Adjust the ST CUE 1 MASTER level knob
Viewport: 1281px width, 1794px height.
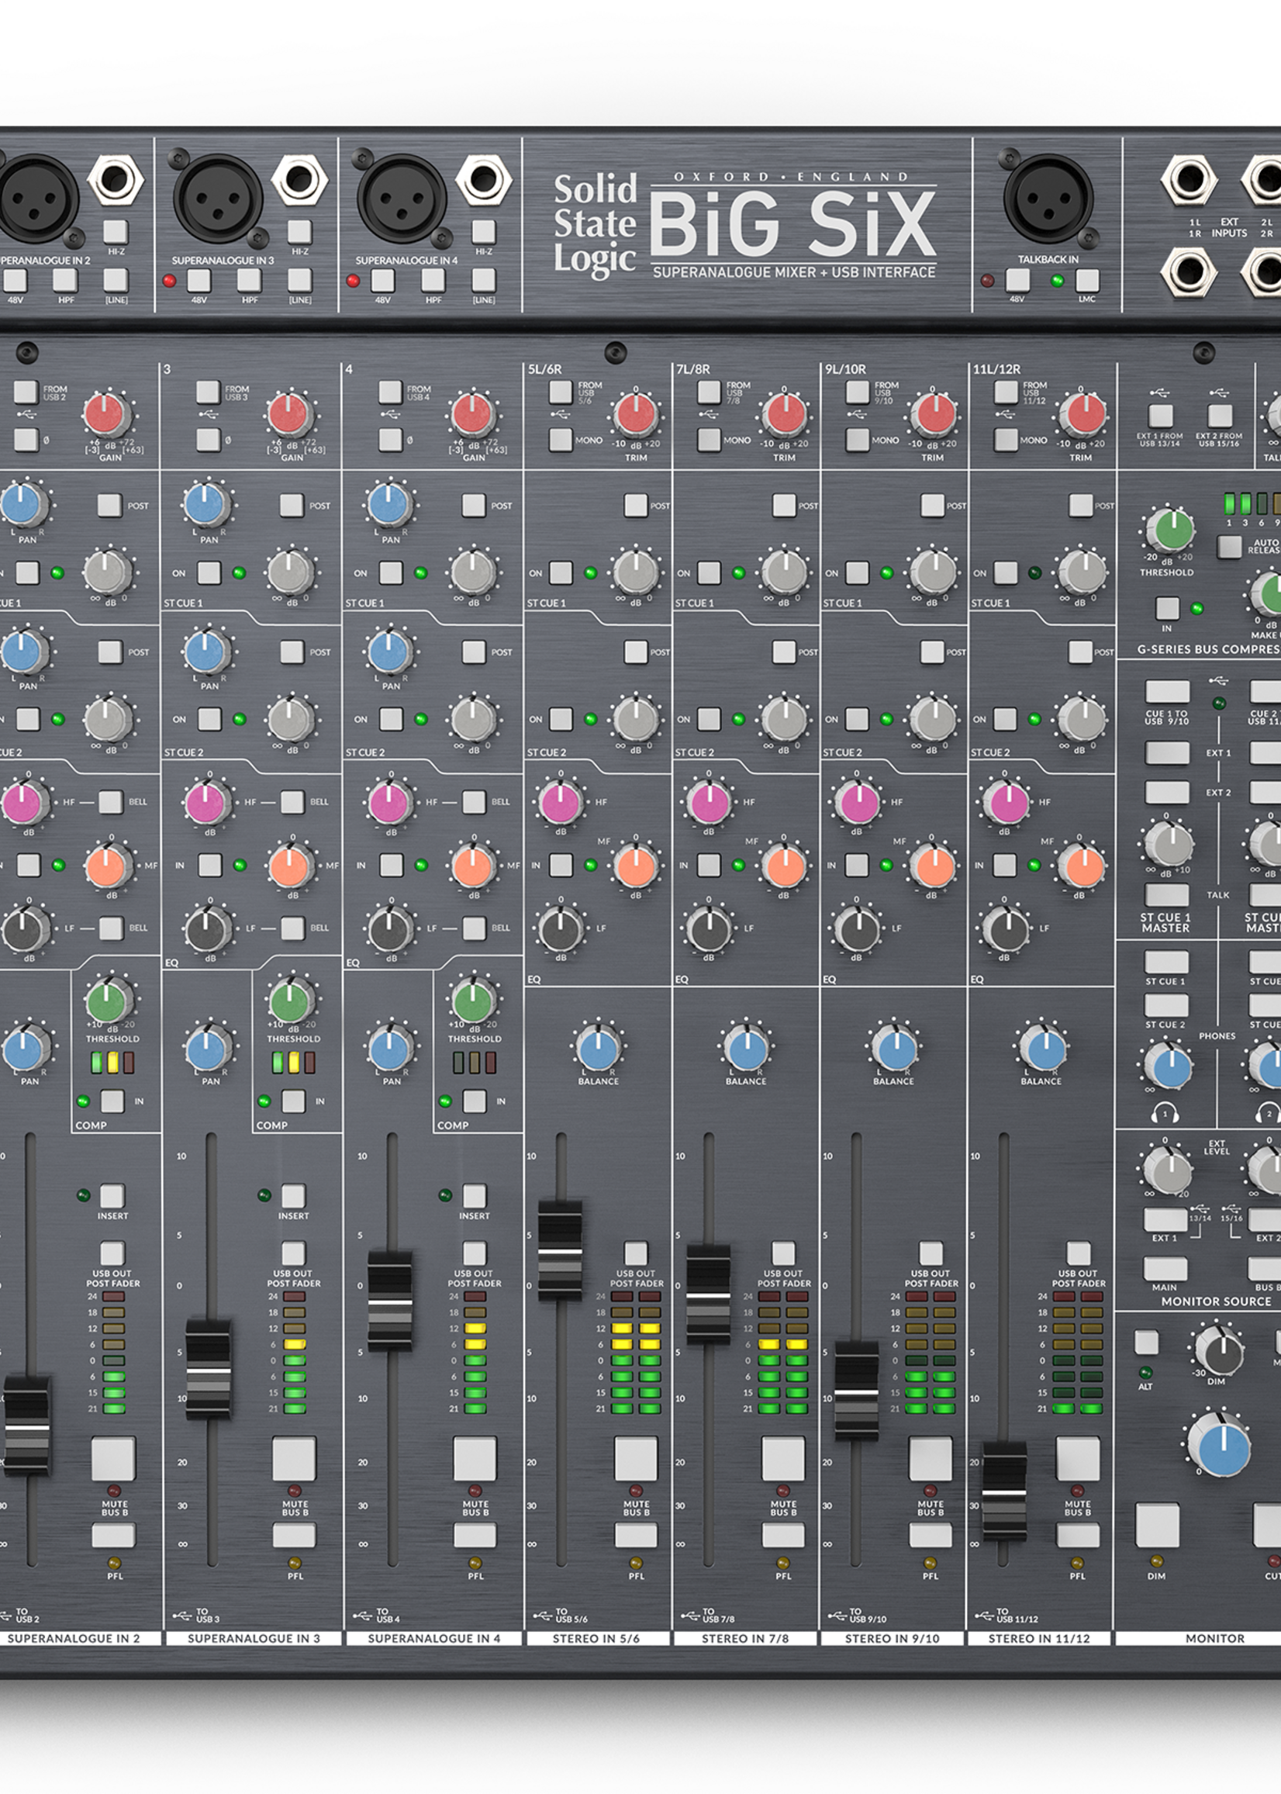point(1168,843)
